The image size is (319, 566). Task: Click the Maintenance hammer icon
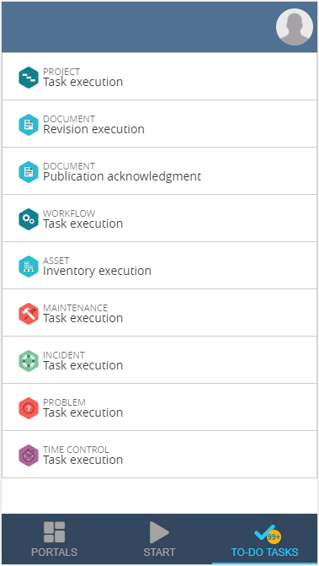[x=29, y=314]
